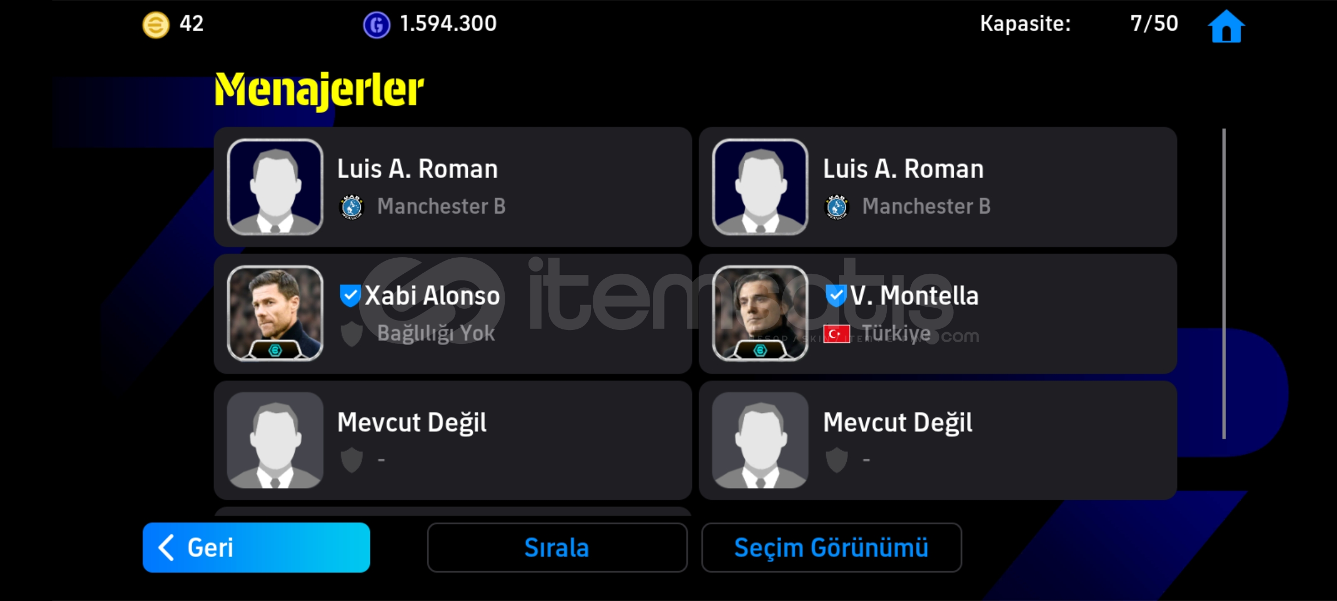Tap the back arrow chevron on Geri
The height and width of the screenshot is (601, 1337).
(x=167, y=548)
